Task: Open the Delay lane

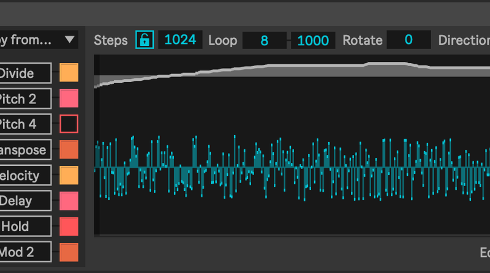Action: [24, 201]
